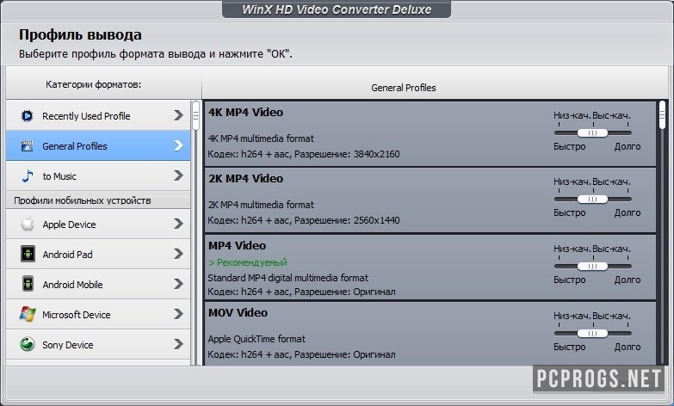Screen dimensions: 674x406
Task: Click 2K MP4 Video quality slider handle
Action: tap(592, 199)
